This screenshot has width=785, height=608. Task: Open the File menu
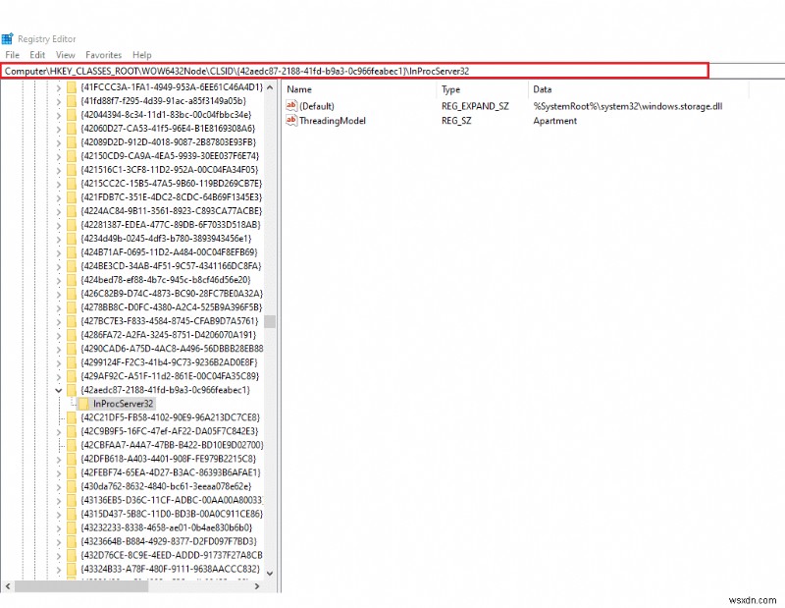[12, 55]
